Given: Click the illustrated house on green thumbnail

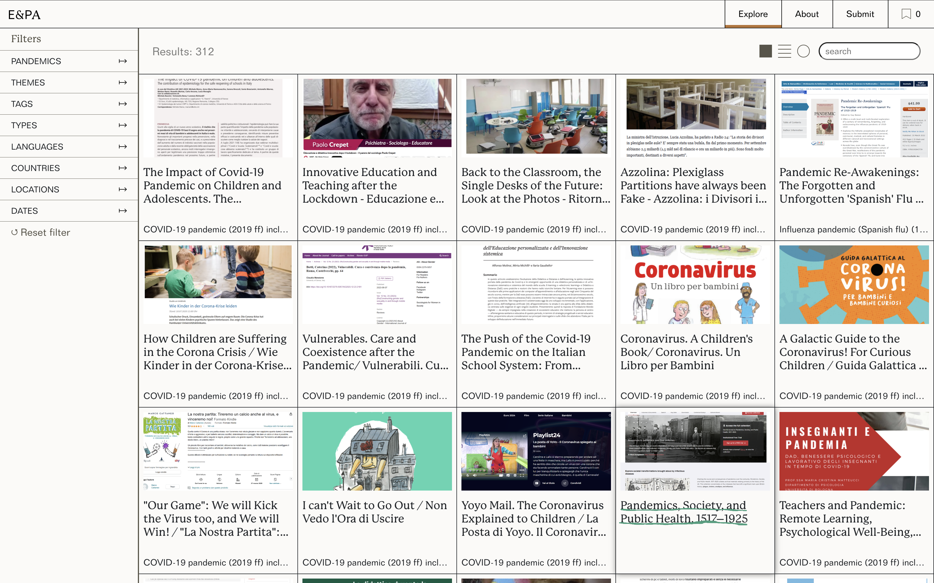Looking at the screenshot, I should pos(377,451).
